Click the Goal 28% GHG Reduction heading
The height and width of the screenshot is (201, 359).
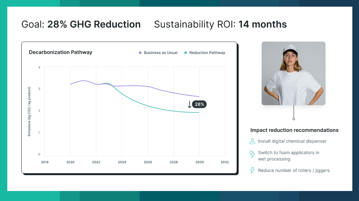click(x=81, y=24)
